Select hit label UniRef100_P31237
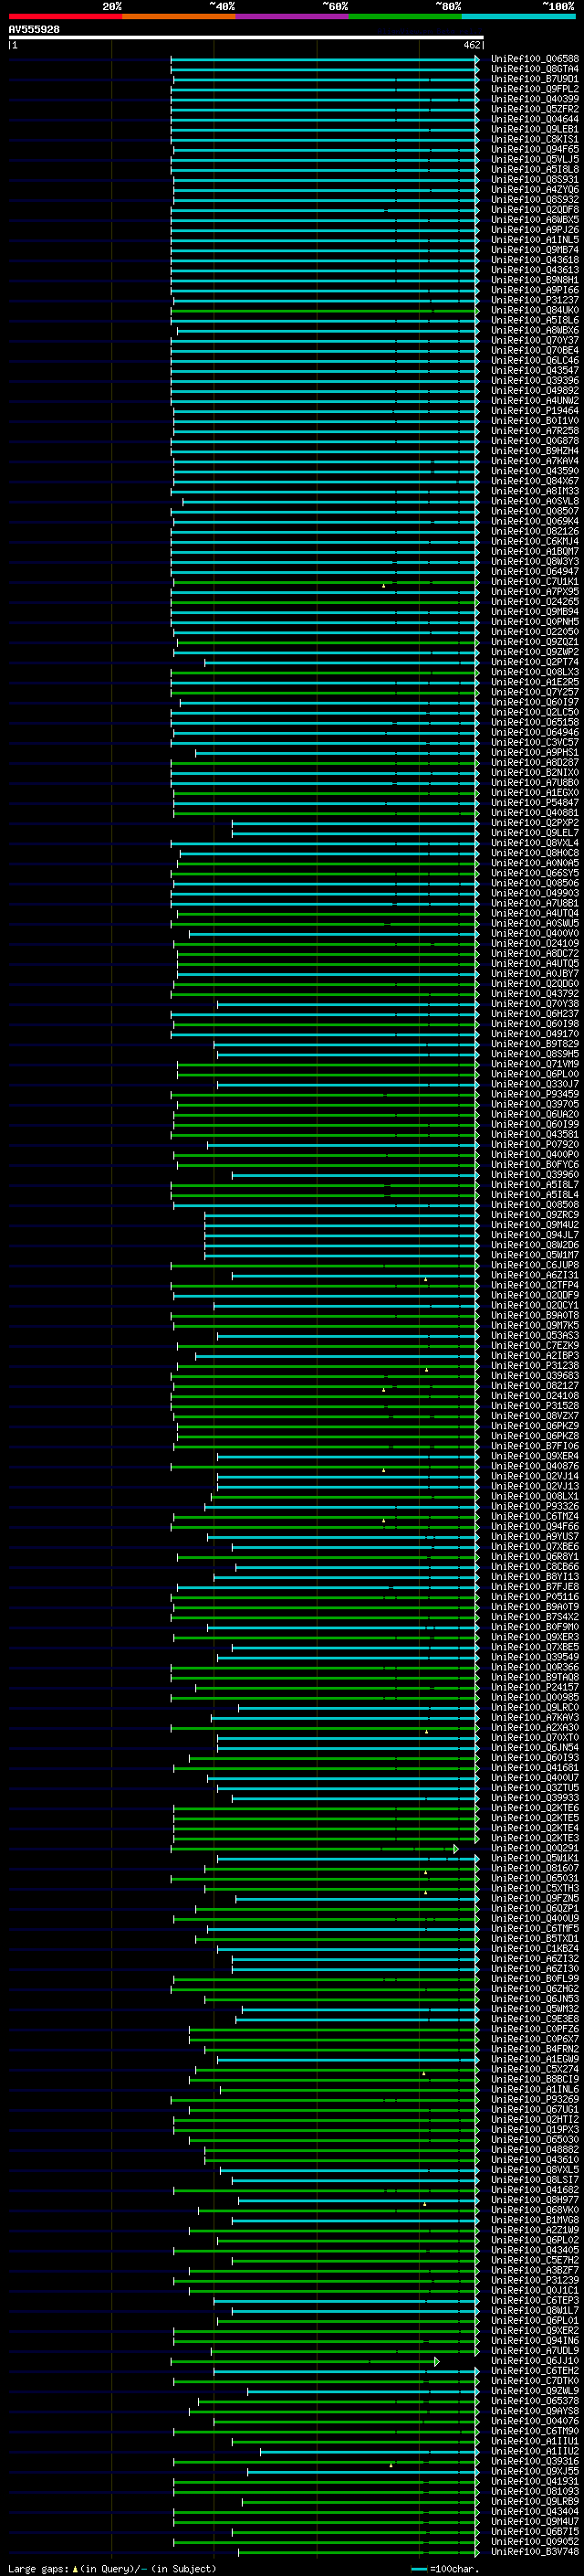Viewport: 584px width, 2576px height. coord(534,300)
